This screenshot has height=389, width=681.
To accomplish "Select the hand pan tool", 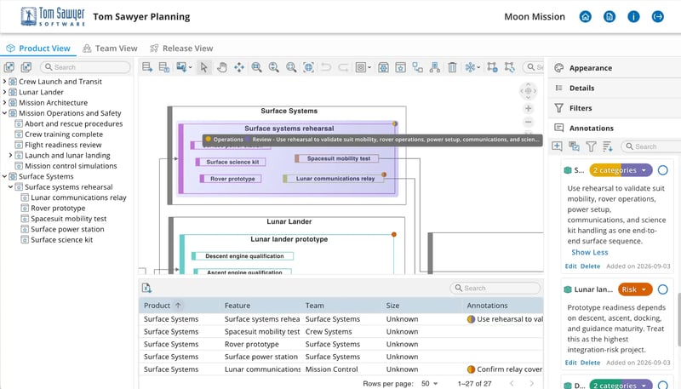I will point(222,67).
